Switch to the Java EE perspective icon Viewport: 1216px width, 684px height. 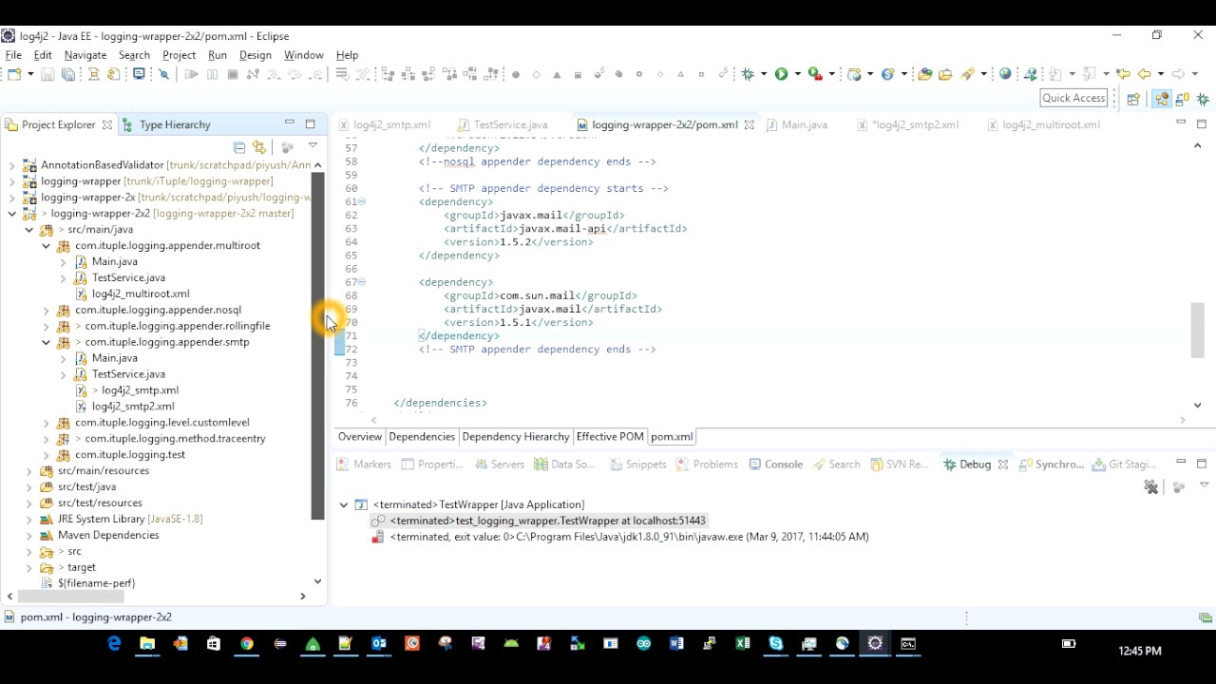1162,99
